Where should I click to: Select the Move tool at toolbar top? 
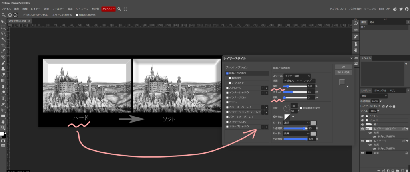pyautogui.click(x=3, y=22)
